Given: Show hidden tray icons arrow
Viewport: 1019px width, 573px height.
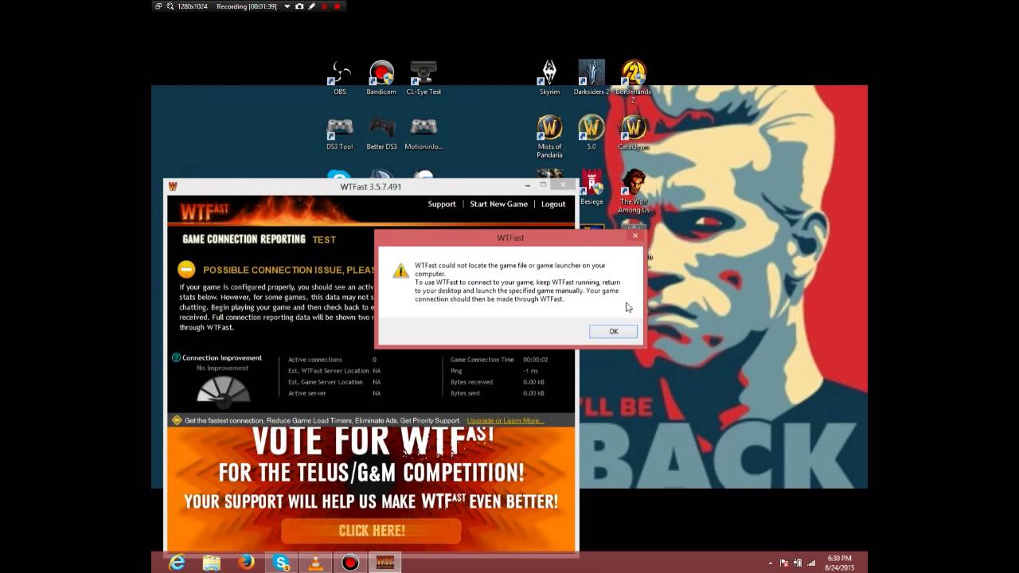Looking at the screenshot, I should pyautogui.click(x=771, y=563).
